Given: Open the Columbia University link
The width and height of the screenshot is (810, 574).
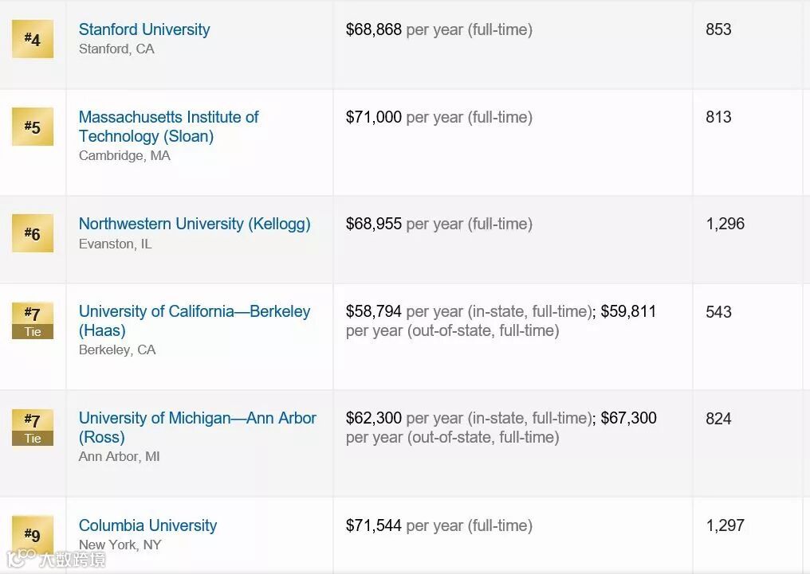Looking at the screenshot, I should tap(147, 525).
